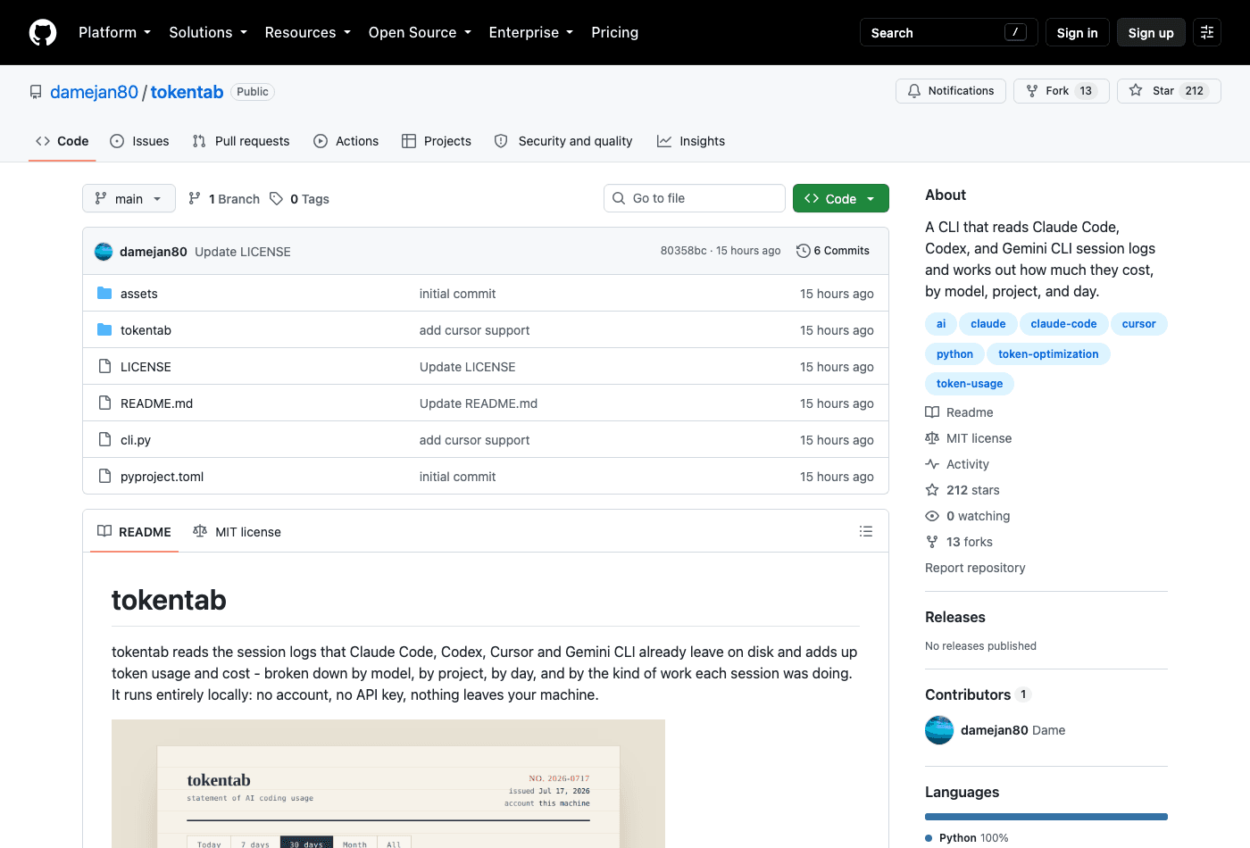This screenshot has height=848, width=1250.
Task: Expand the Solutions menu
Action: point(208,32)
